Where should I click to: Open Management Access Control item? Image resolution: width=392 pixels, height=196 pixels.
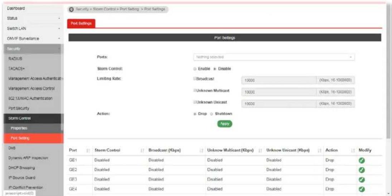point(34,89)
